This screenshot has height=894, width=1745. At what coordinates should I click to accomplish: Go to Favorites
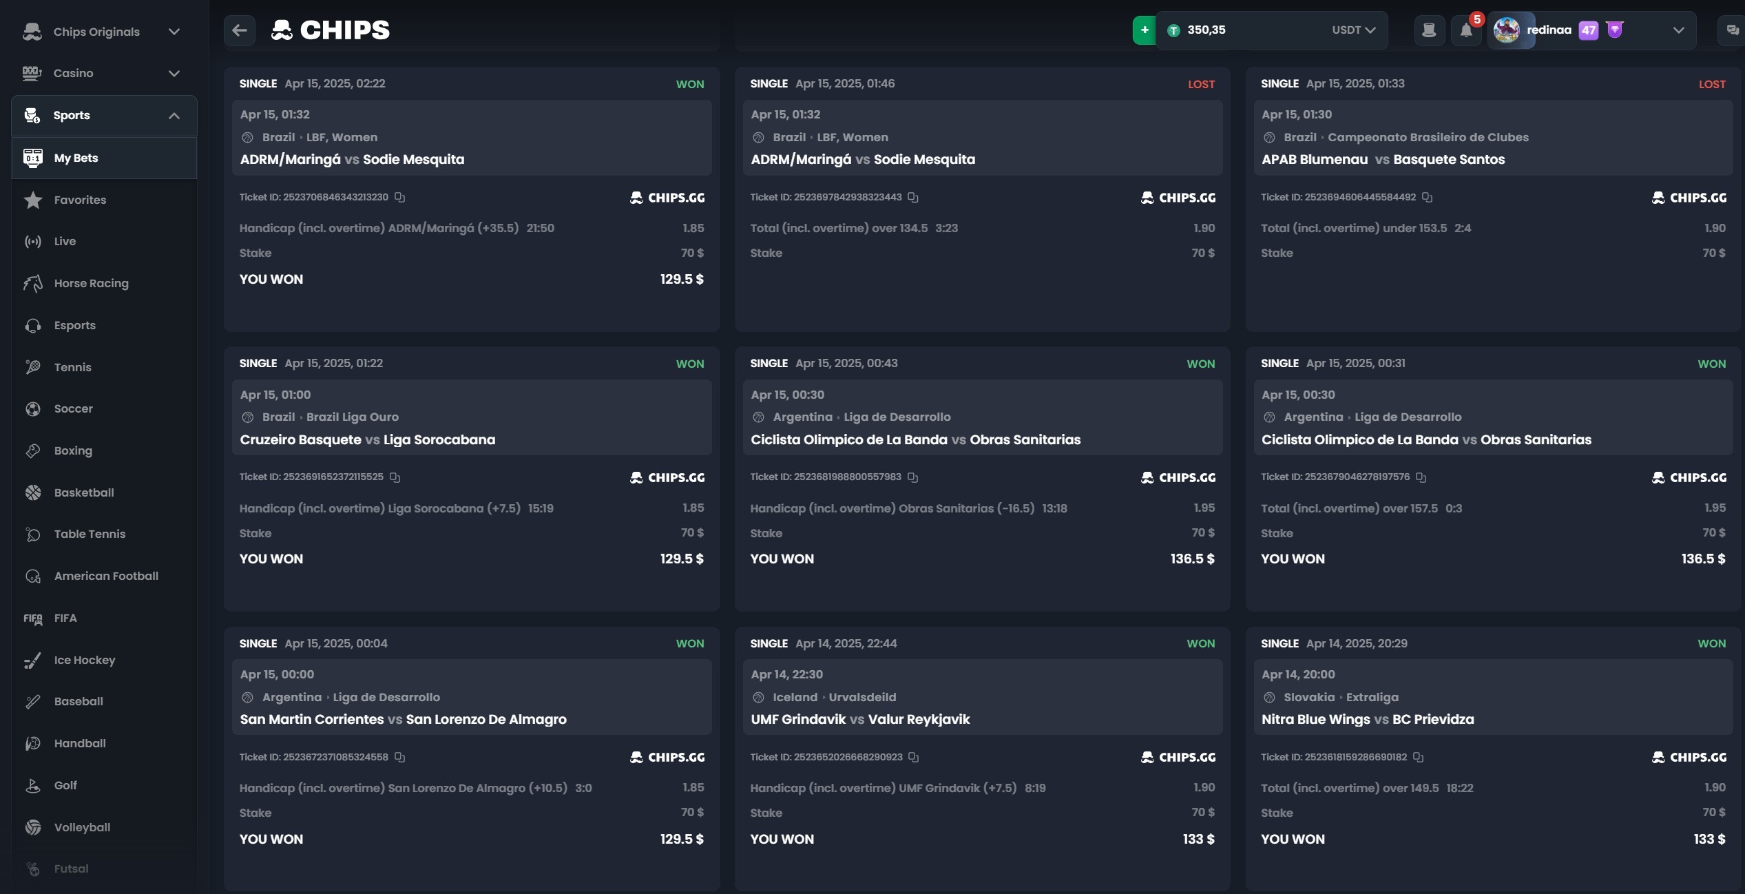click(80, 200)
